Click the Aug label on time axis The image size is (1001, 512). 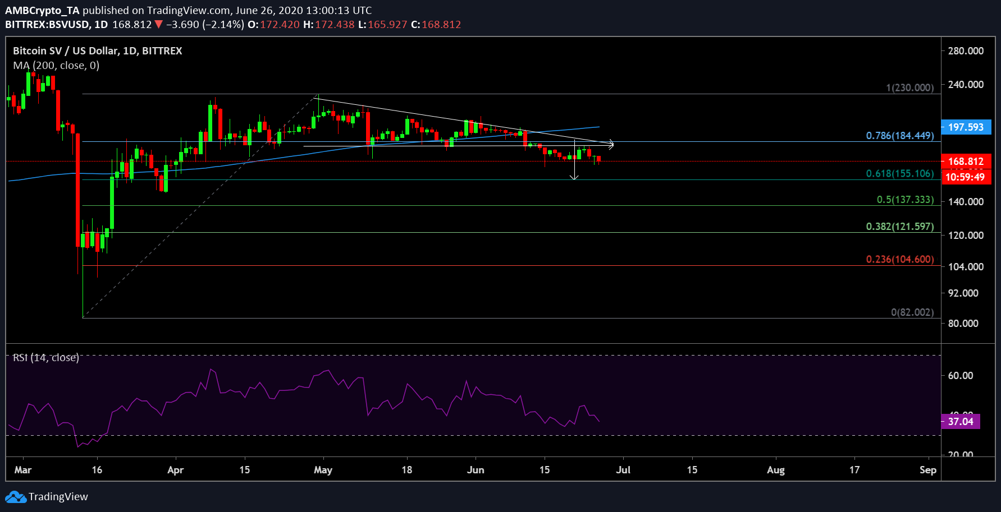coord(776,470)
